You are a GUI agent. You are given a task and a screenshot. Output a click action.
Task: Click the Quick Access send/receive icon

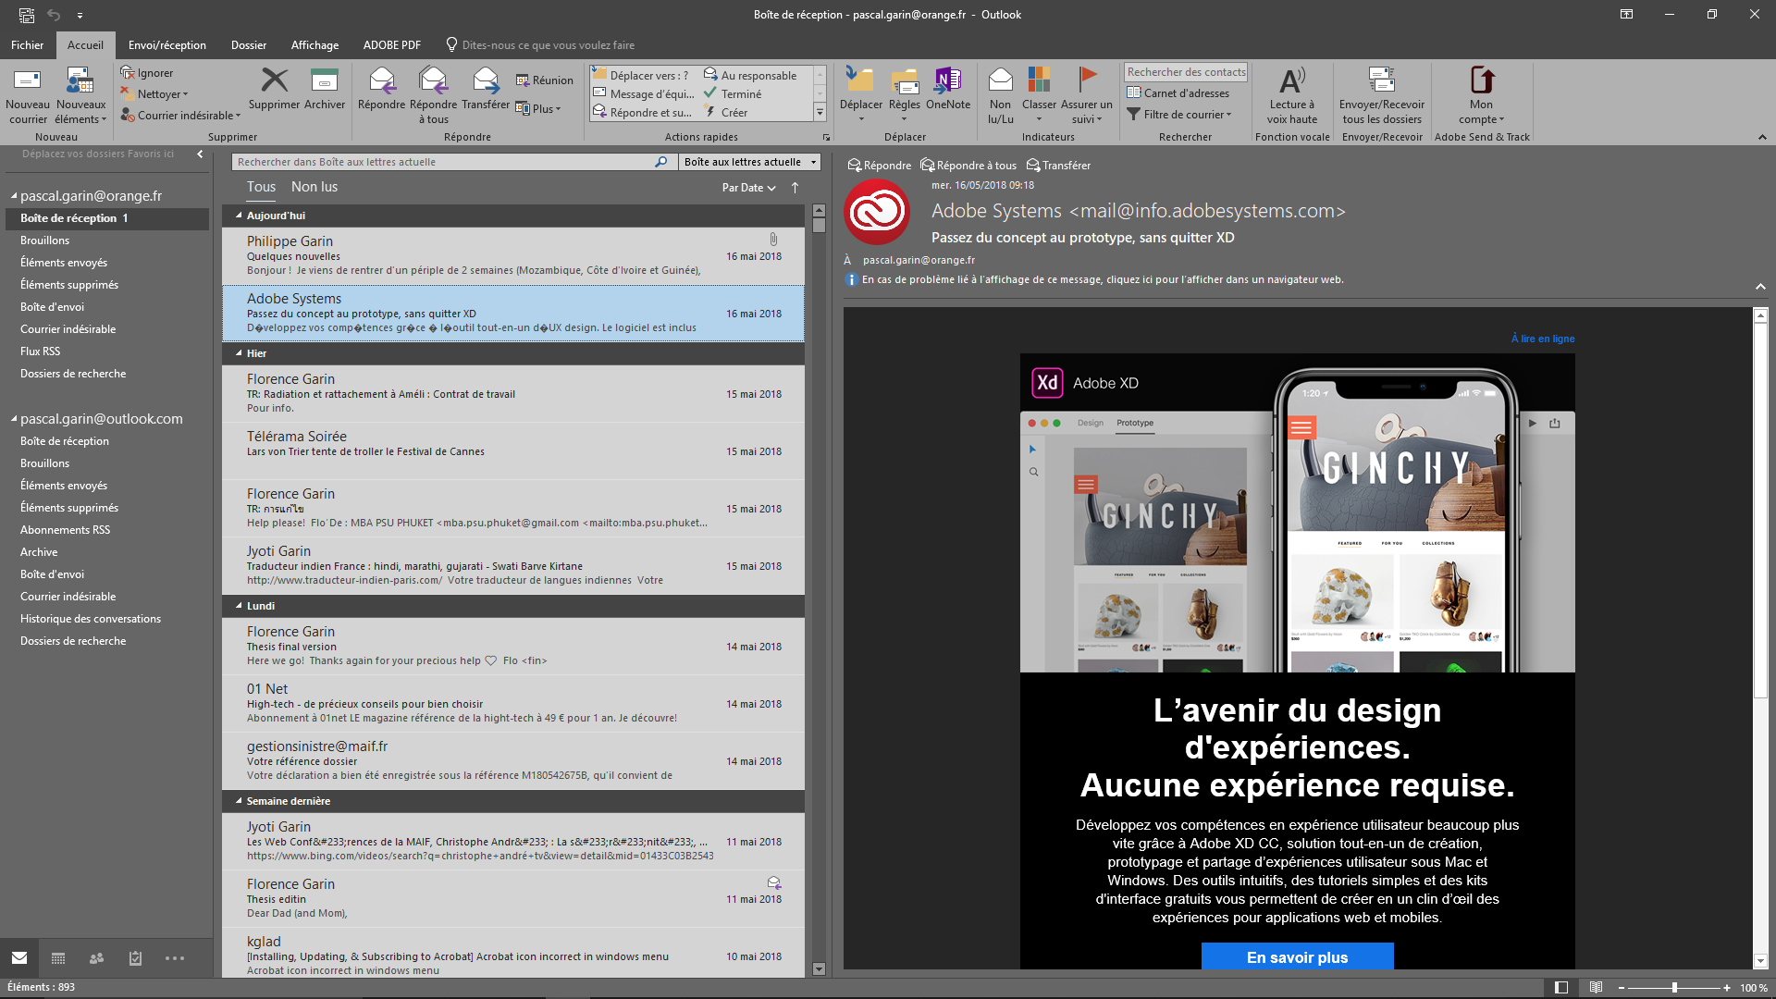click(26, 15)
